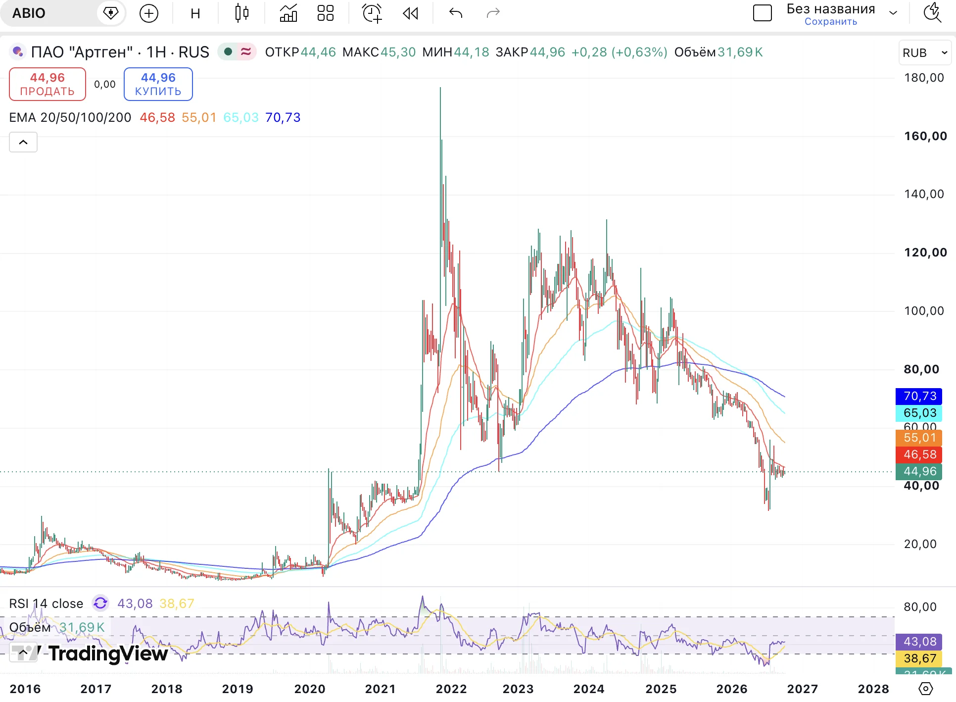Select the Объём volume indicator label
The width and height of the screenshot is (956, 702).
click(30, 627)
